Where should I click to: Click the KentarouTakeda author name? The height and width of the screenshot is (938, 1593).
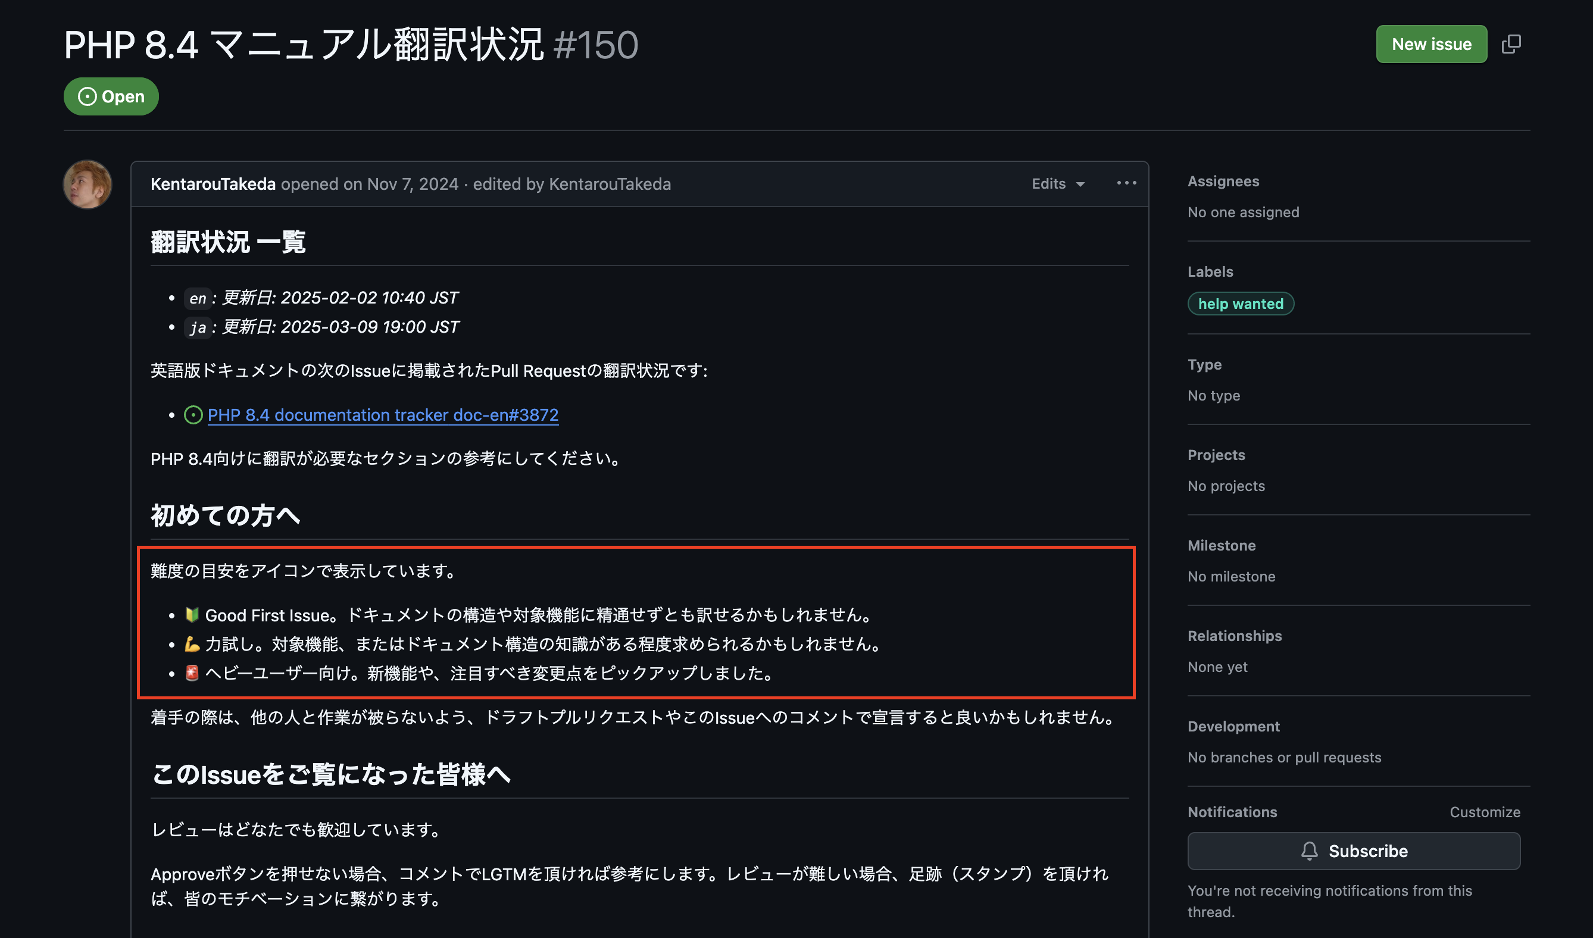click(x=213, y=184)
